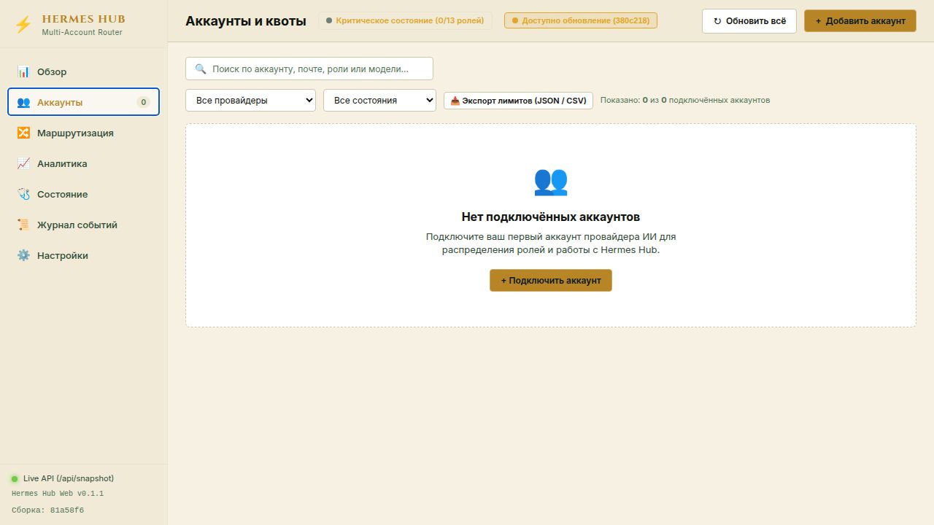The width and height of the screenshot is (934, 525).
Task: Expand the Все состояния filter dropdown
Action: (x=379, y=100)
